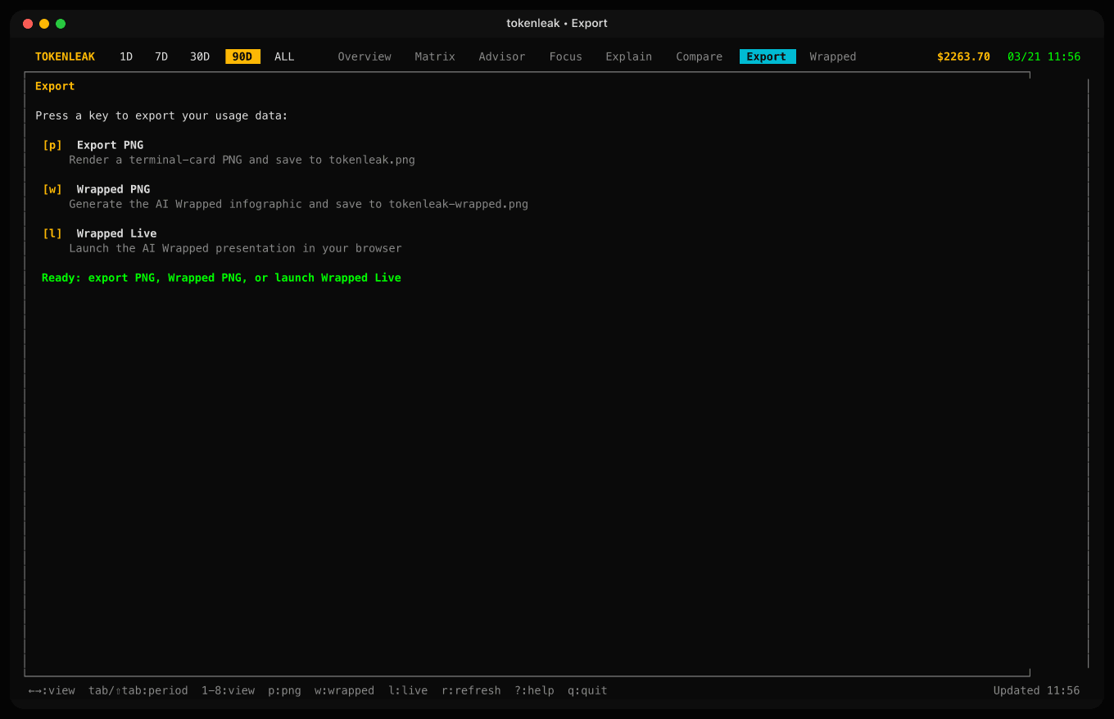Open the Focus view
The width and height of the screenshot is (1114, 719).
click(x=565, y=57)
